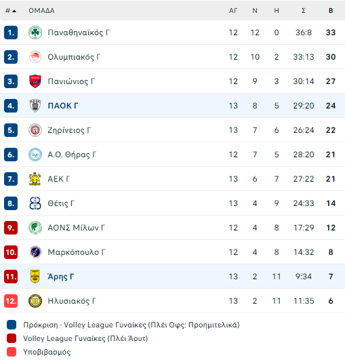
Task: Click the red position 10 badge
Action: coord(11,252)
